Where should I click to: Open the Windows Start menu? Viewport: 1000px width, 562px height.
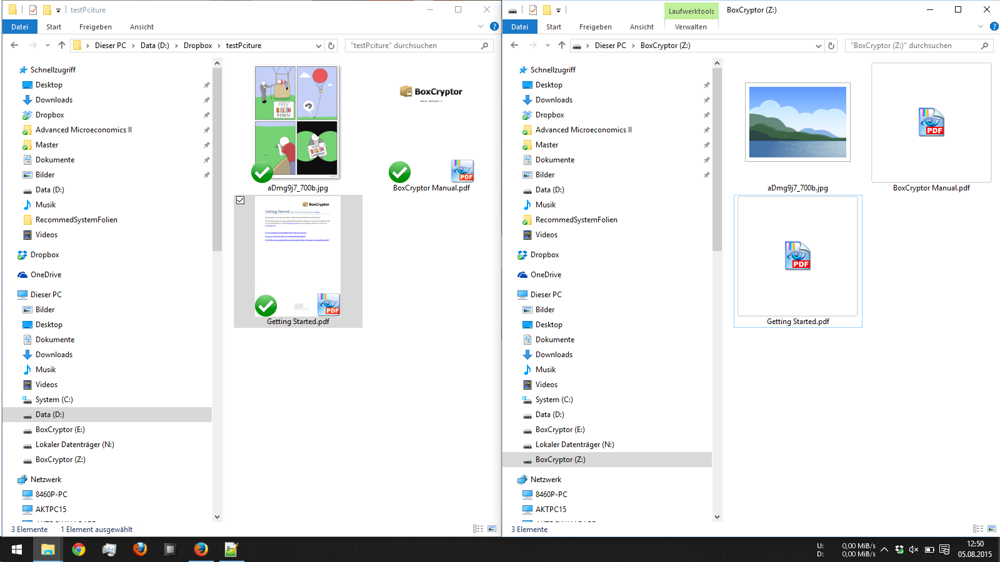pyautogui.click(x=17, y=550)
